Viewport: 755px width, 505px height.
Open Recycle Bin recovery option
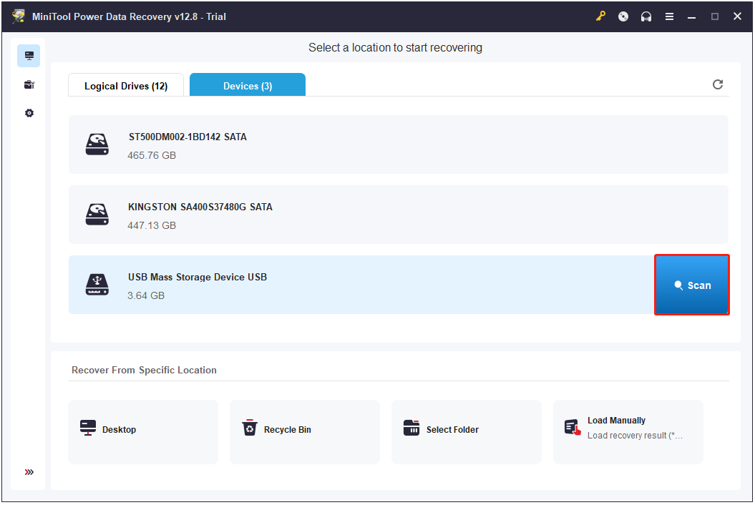coord(305,431)
